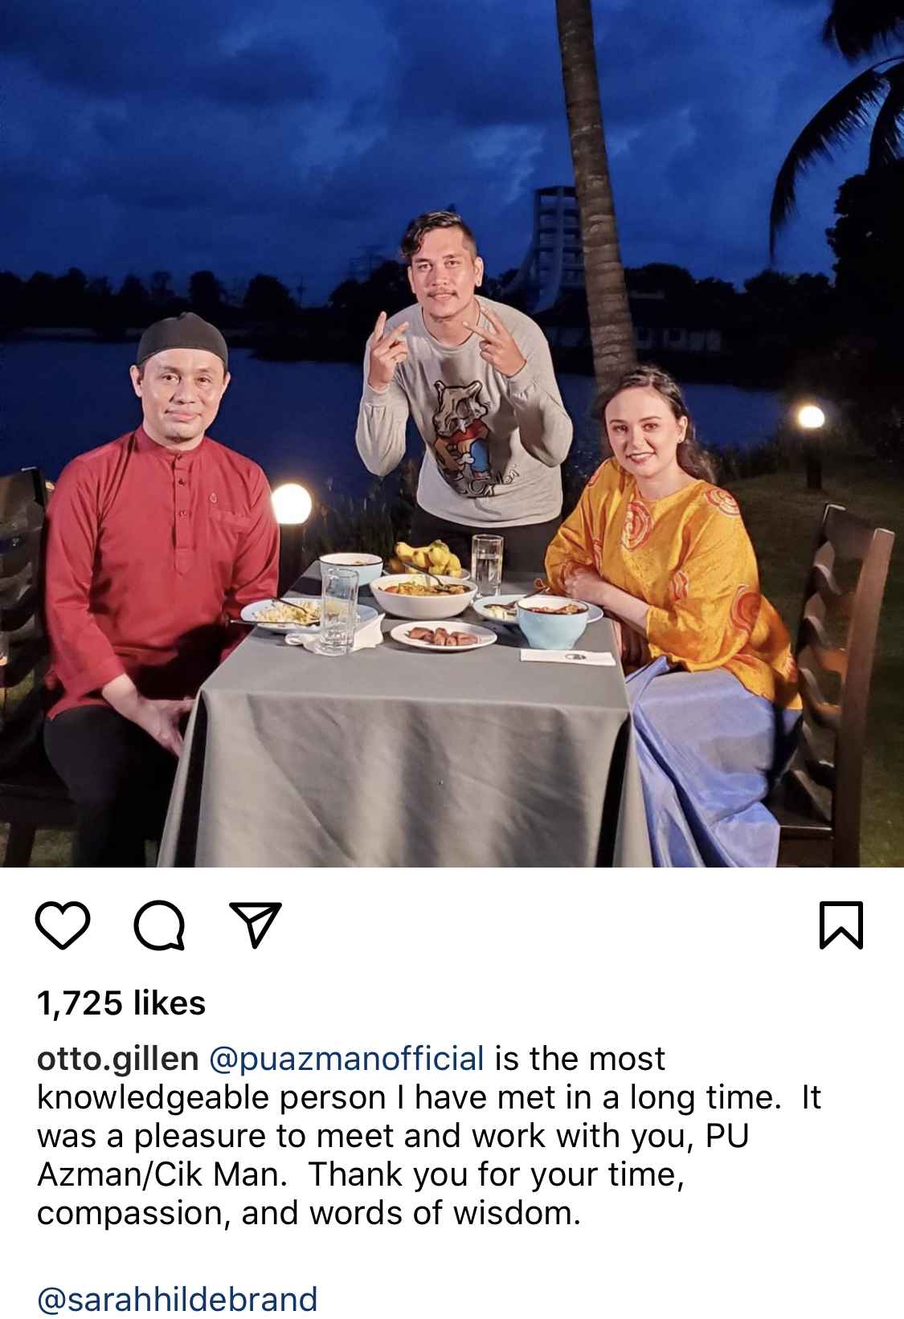The image size is (904, 1319).
Task: View the 1,725 likes list
Action: pos(121,1003)
